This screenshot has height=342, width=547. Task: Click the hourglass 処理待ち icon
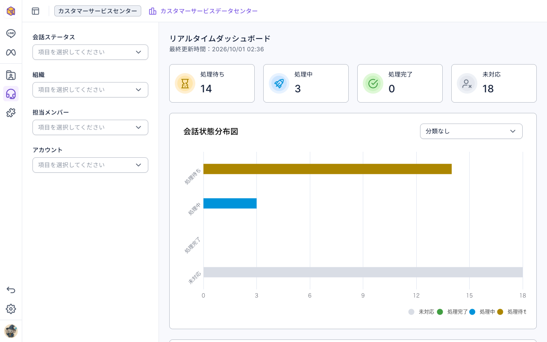coord(185,83)
